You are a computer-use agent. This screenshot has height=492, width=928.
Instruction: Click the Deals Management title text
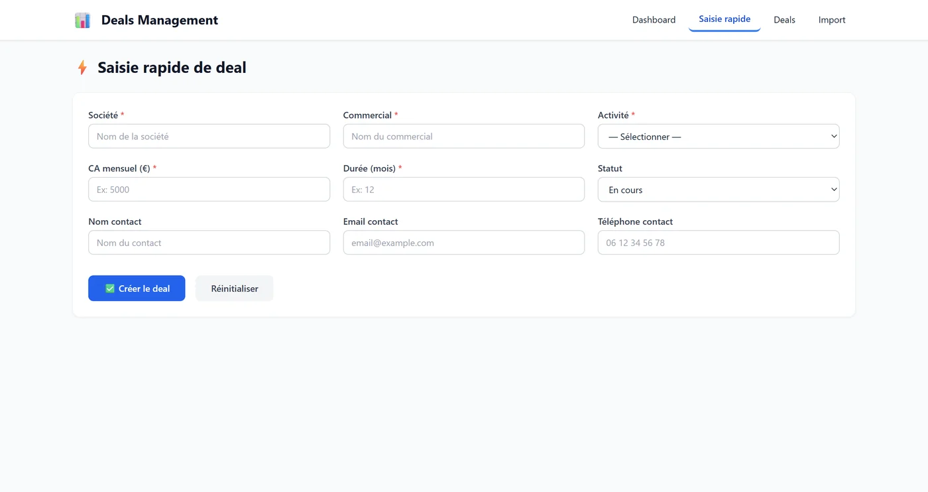(x=160, y=20)
